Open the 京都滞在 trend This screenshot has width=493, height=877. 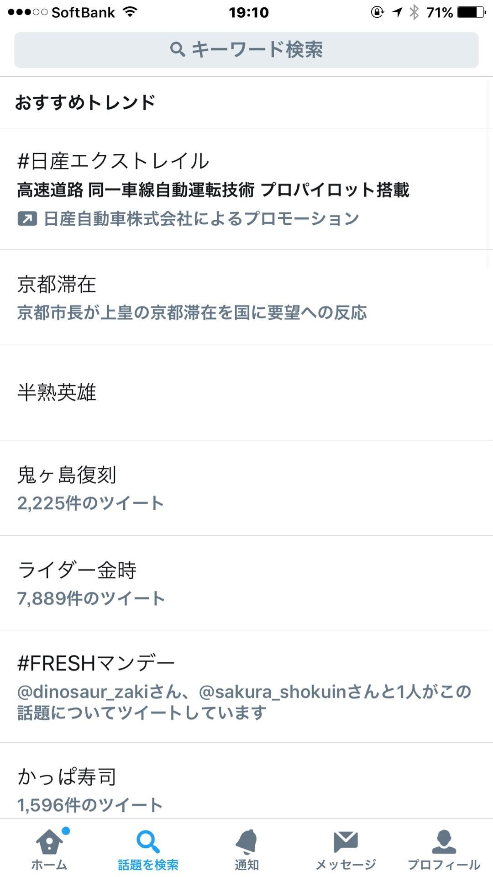click(x=246, y=297)
